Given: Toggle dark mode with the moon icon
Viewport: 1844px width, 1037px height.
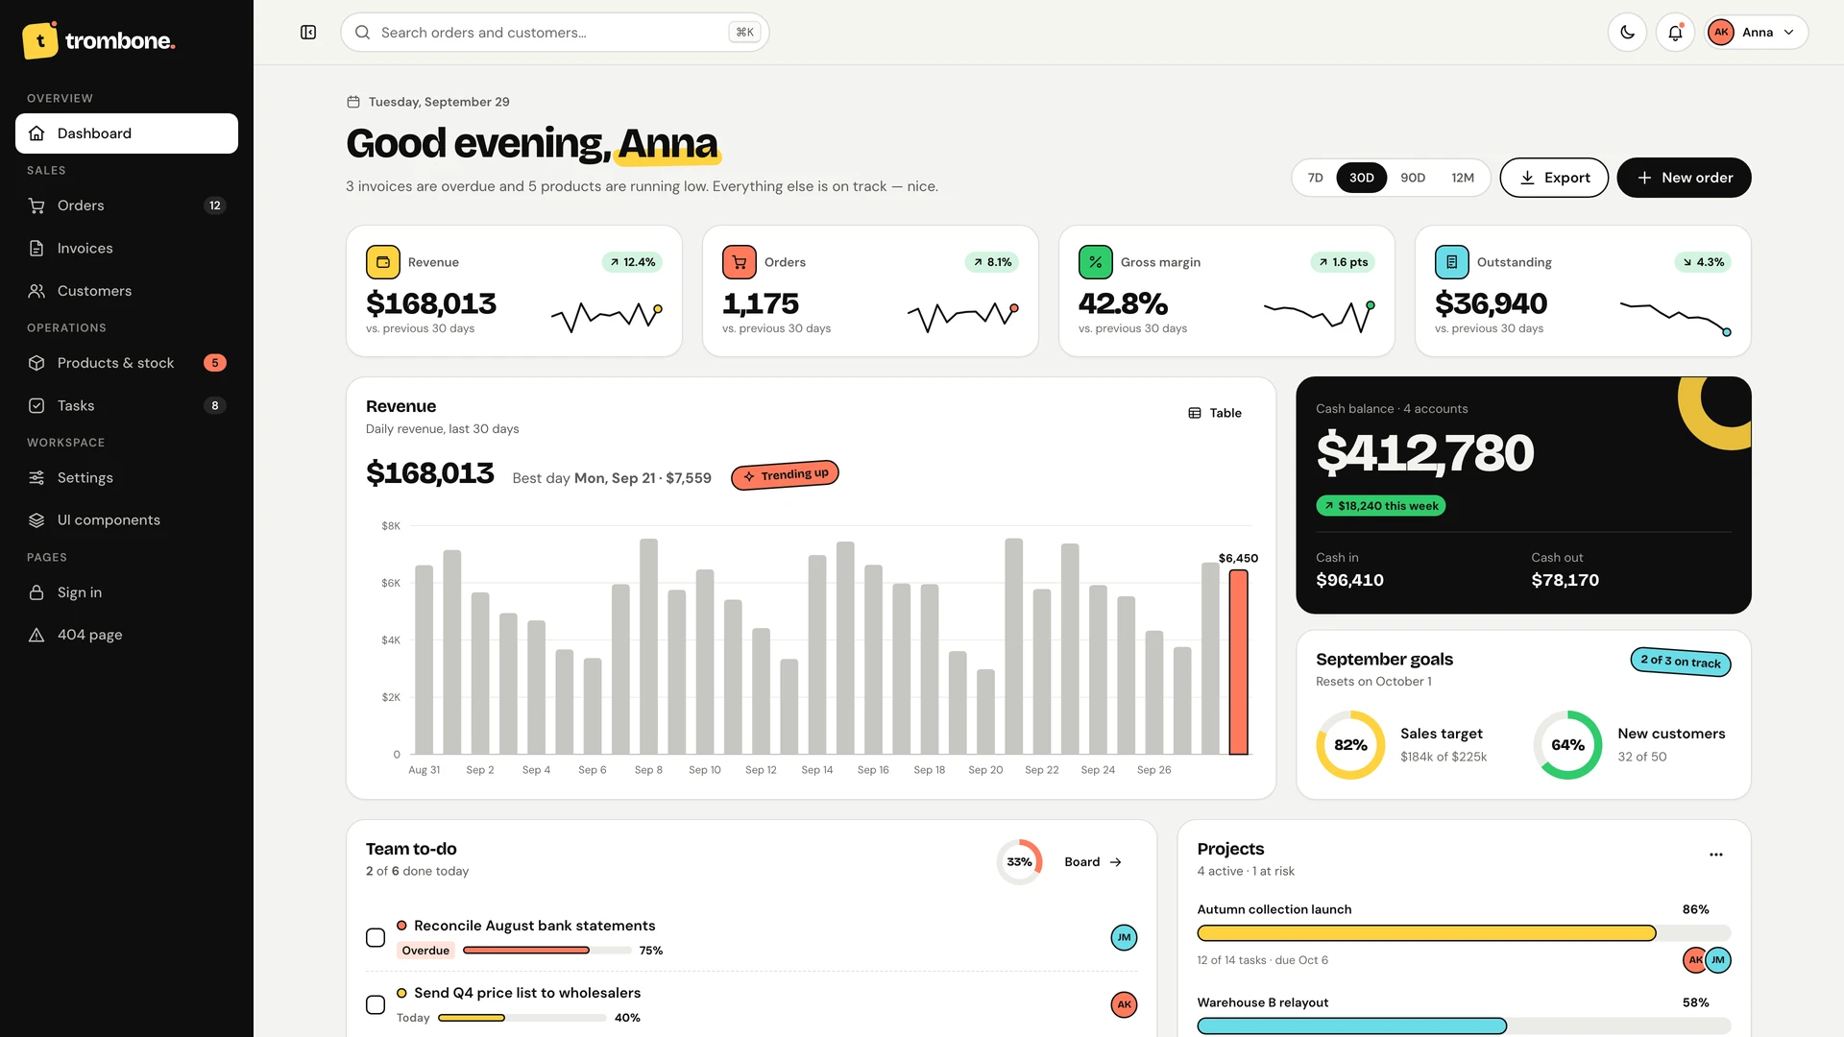Looking at the screenshot, I should [x=1627, y=33].
